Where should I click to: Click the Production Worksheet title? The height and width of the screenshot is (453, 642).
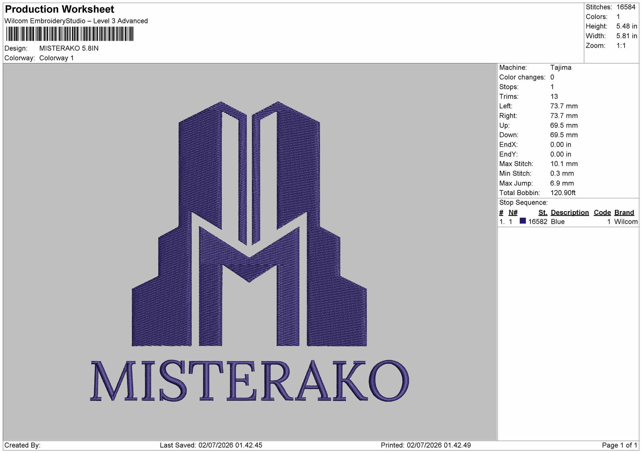click(60, 9)
